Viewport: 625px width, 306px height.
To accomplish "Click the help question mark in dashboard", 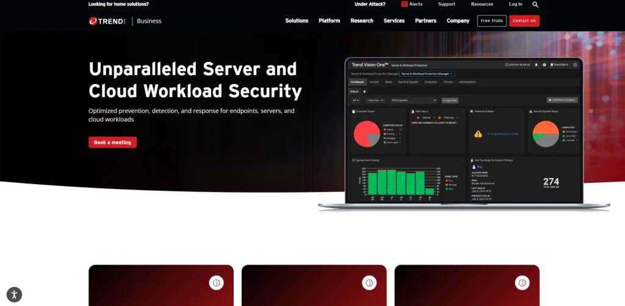I will pyautogui.click(x=544, y=65).
